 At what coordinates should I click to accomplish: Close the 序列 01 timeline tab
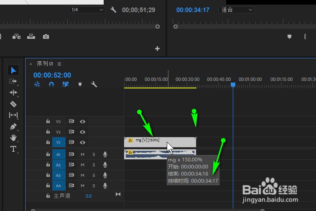coord(31,64)
